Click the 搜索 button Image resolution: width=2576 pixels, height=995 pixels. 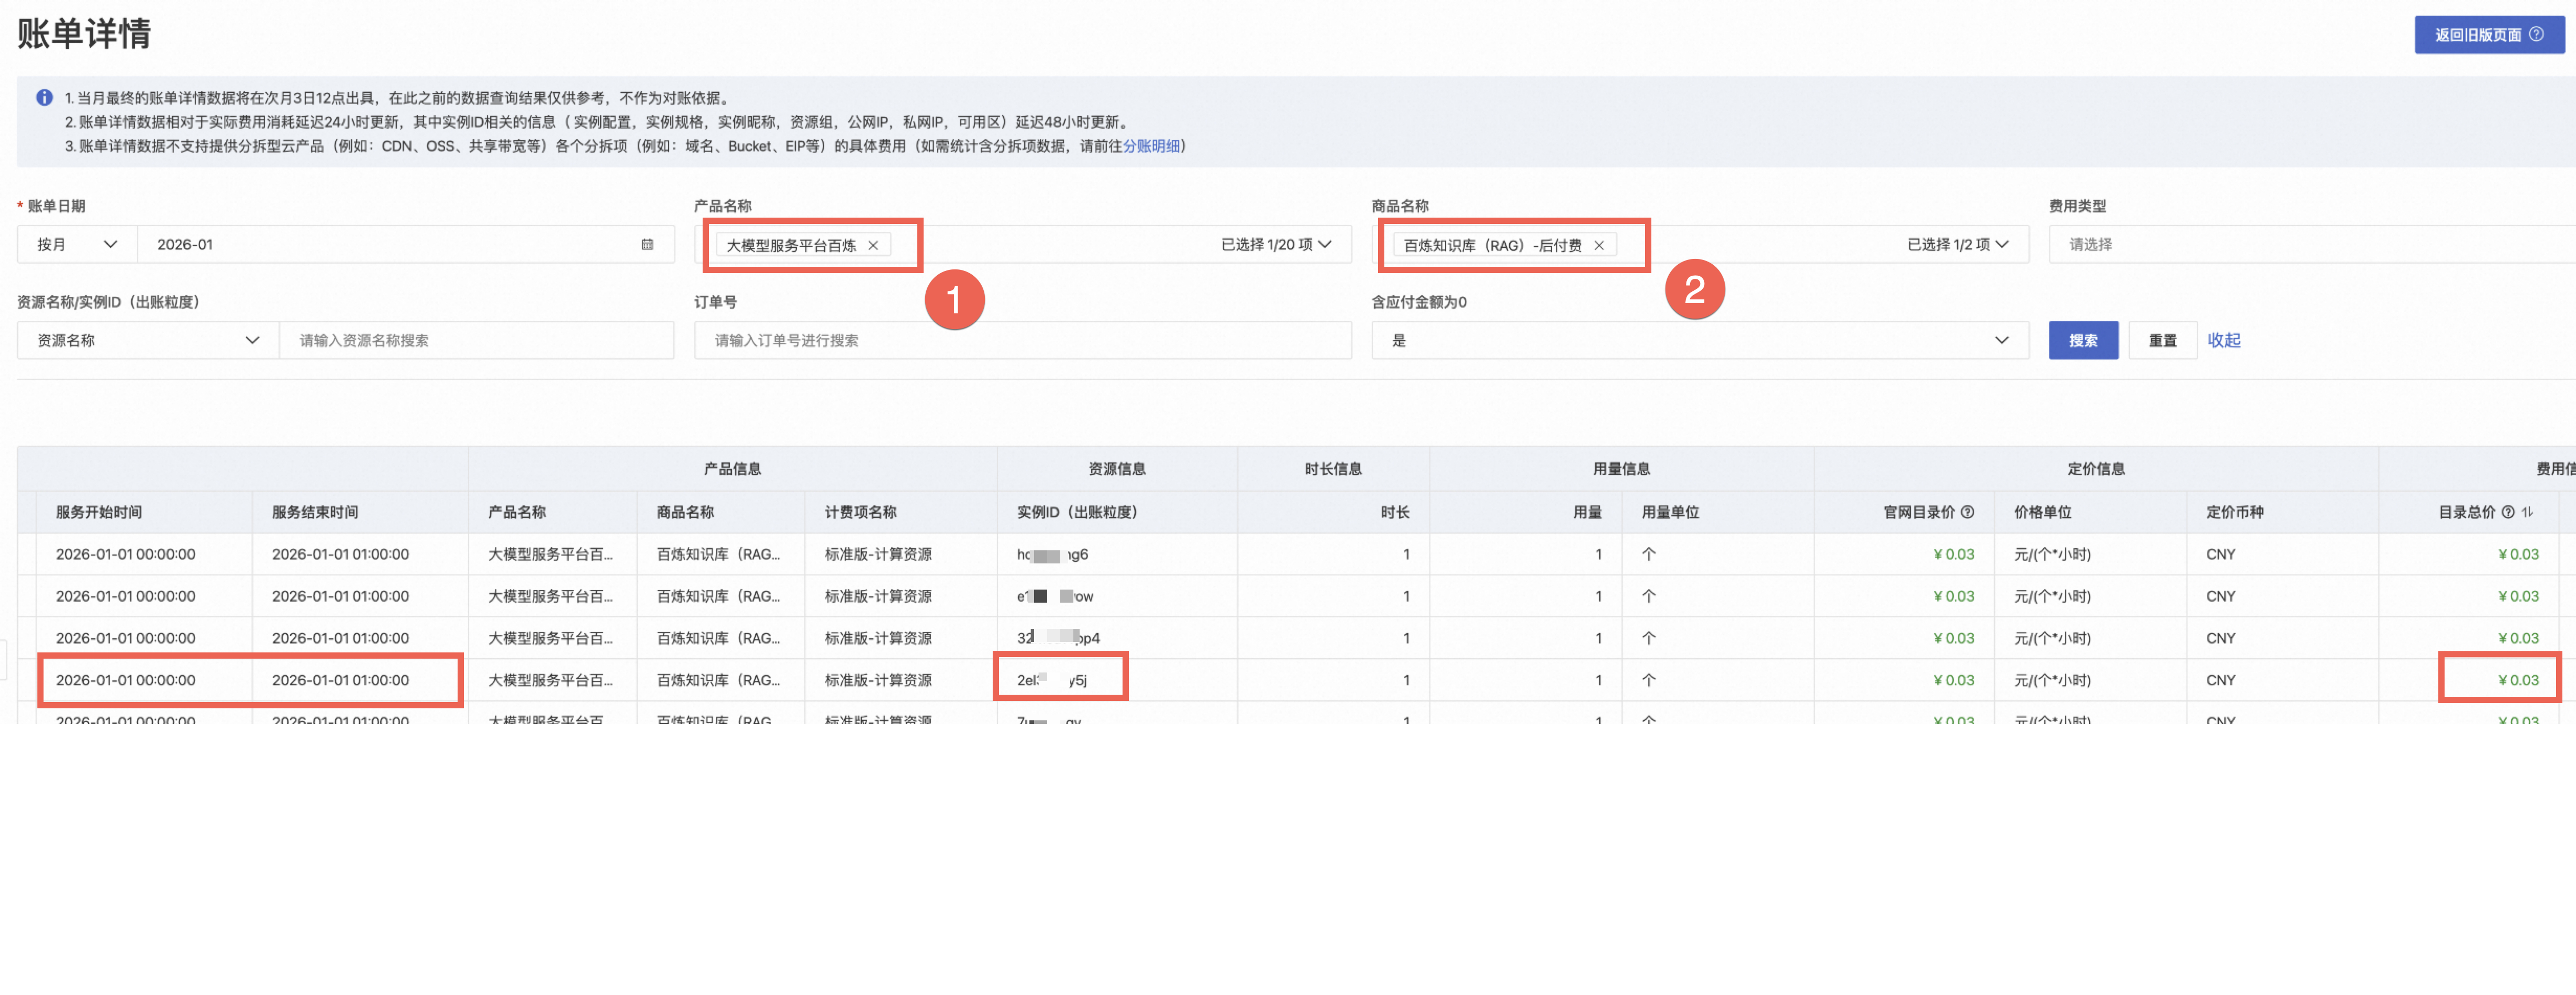pyautogui.click(x=2083, y=341)
